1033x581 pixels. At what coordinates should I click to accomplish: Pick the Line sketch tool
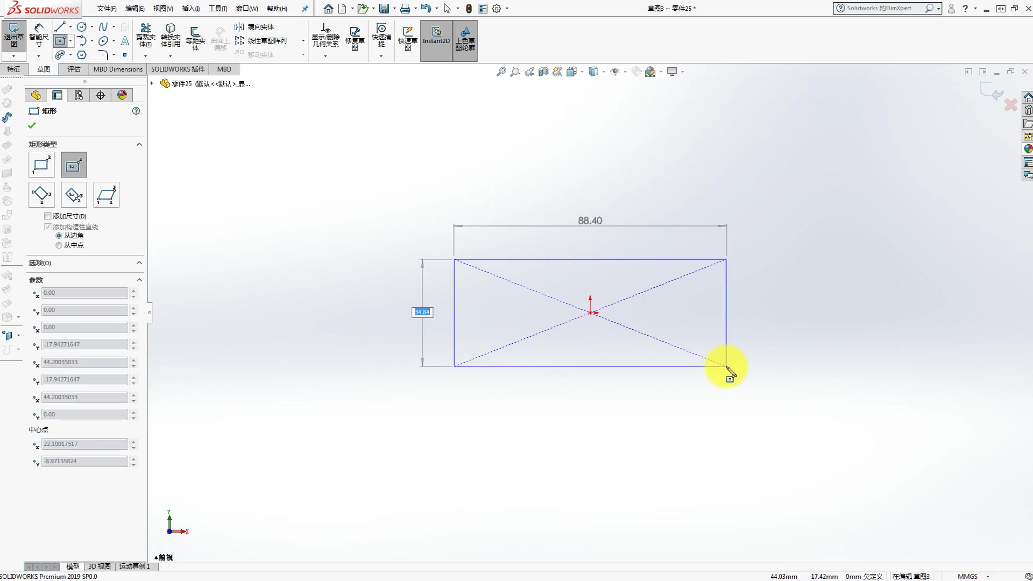(60, 27)
